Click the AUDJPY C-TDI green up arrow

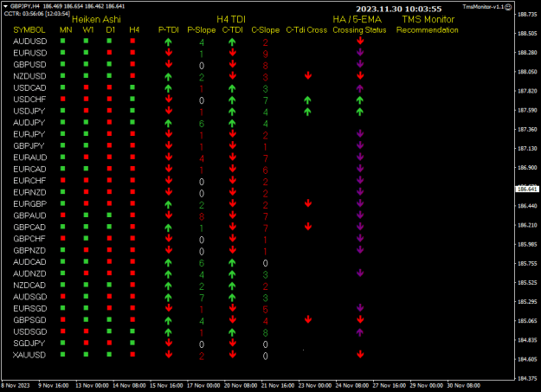[x=232, y=123]
